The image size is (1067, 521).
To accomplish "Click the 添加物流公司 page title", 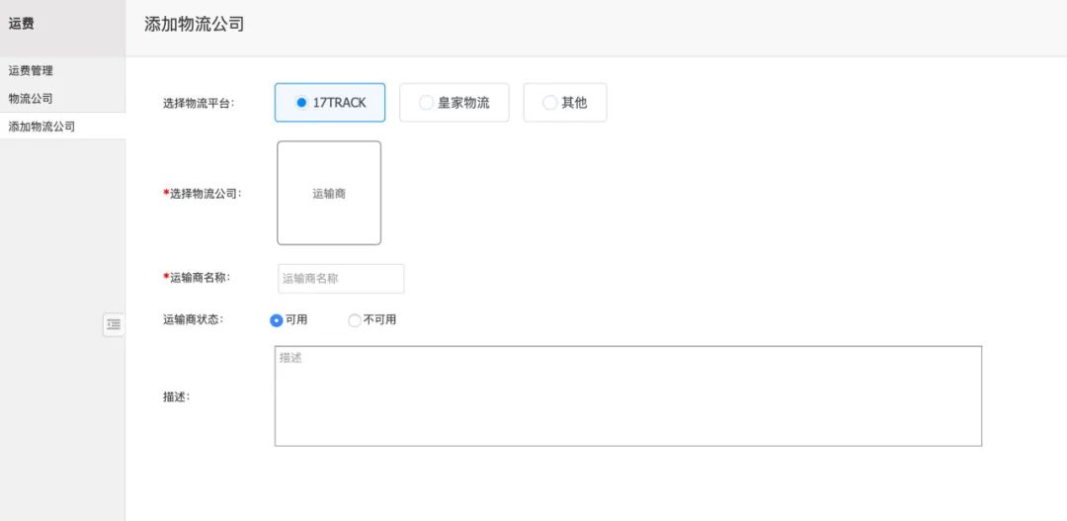I will (x=195, y=25).
